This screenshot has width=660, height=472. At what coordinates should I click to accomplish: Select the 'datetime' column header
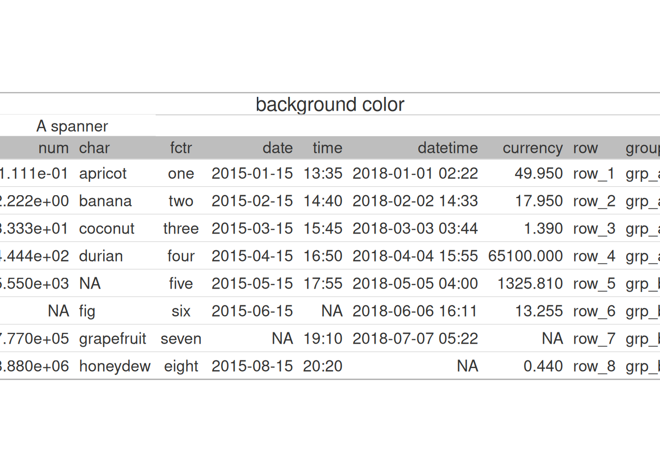447,148
